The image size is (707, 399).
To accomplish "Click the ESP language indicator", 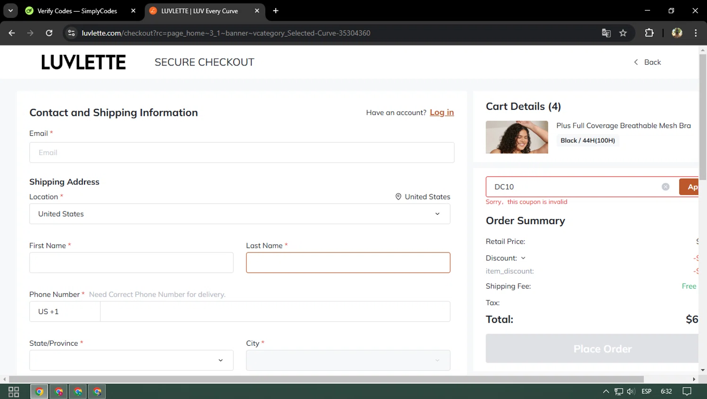I will coord(647,391).
